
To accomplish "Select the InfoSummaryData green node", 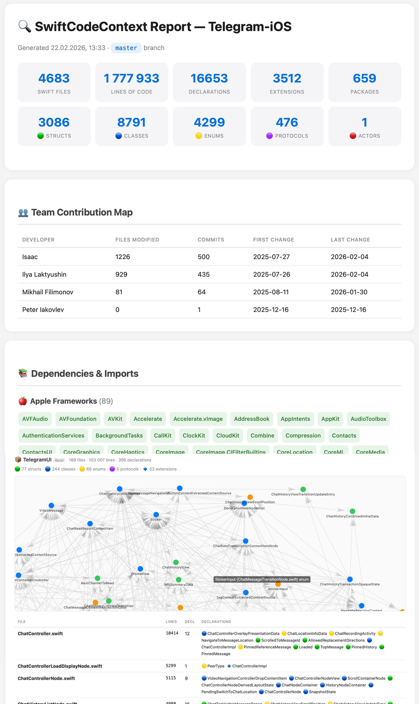I will click(x=179, y=579).
